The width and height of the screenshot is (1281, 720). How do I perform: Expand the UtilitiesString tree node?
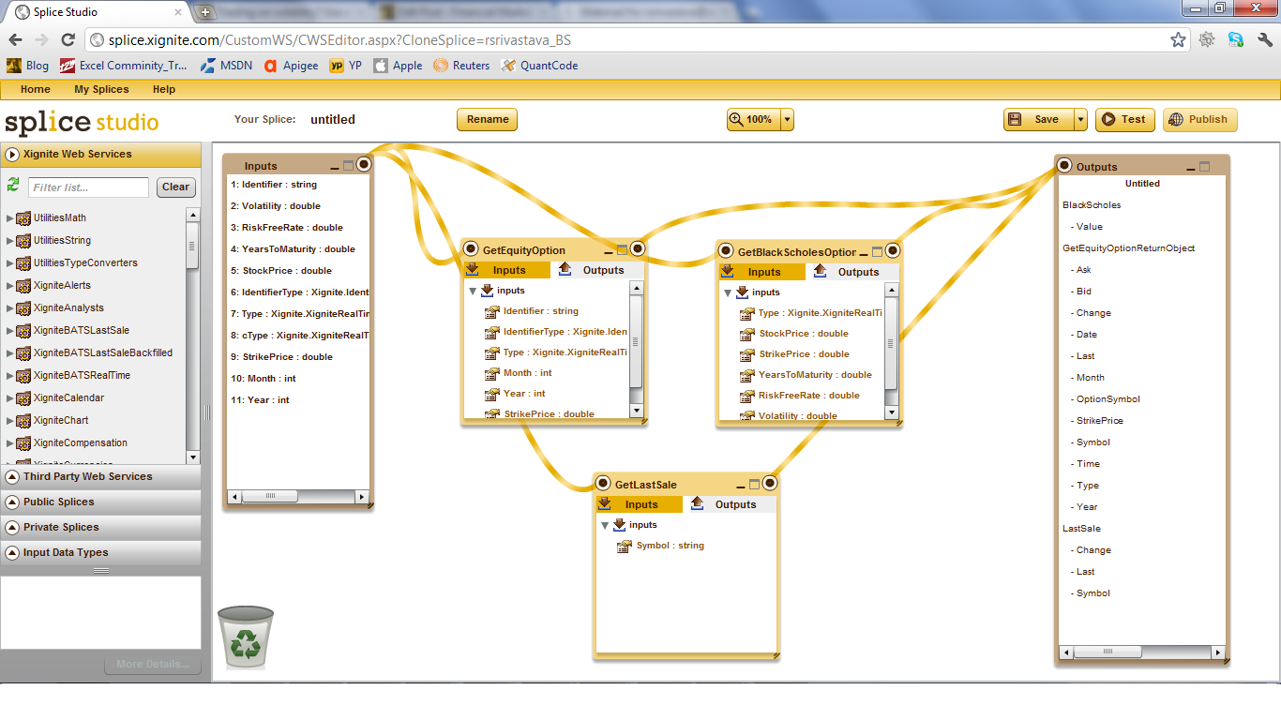click(x=10, y=241)
